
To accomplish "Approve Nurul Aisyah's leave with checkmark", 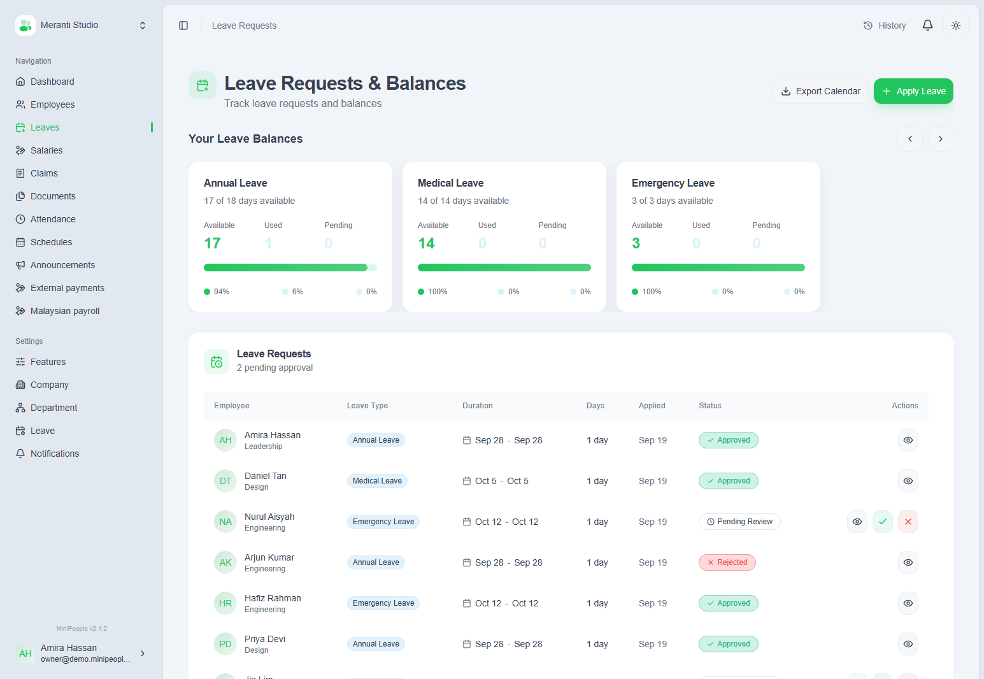I will [883, 522].
